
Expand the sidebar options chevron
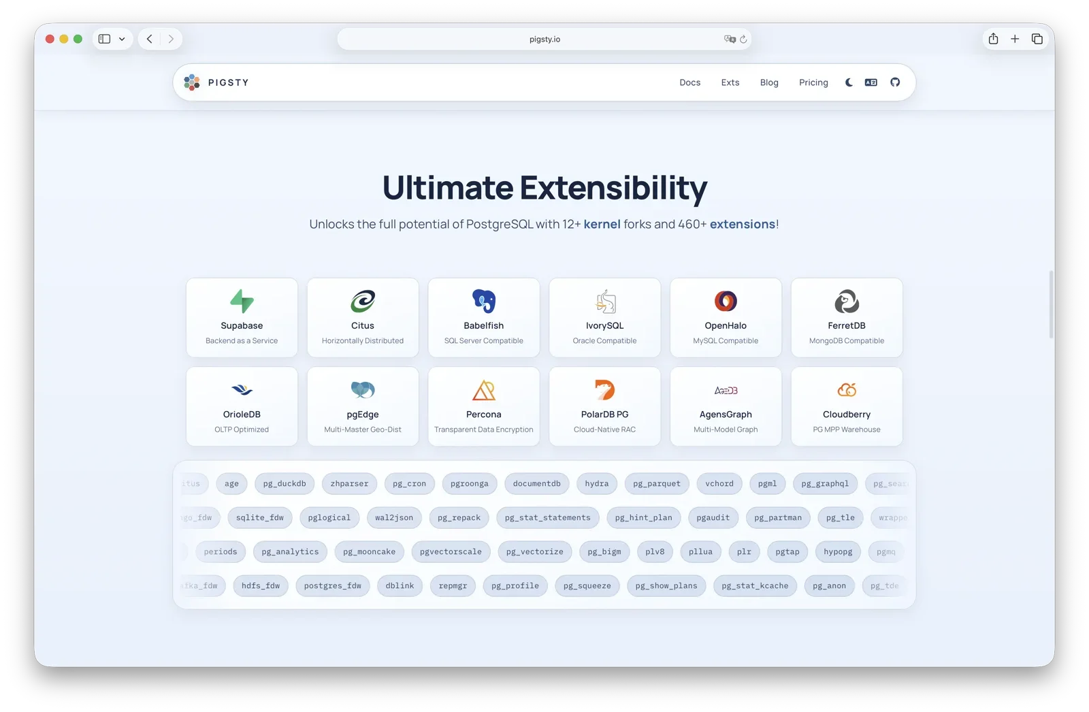tap(122, 39)
